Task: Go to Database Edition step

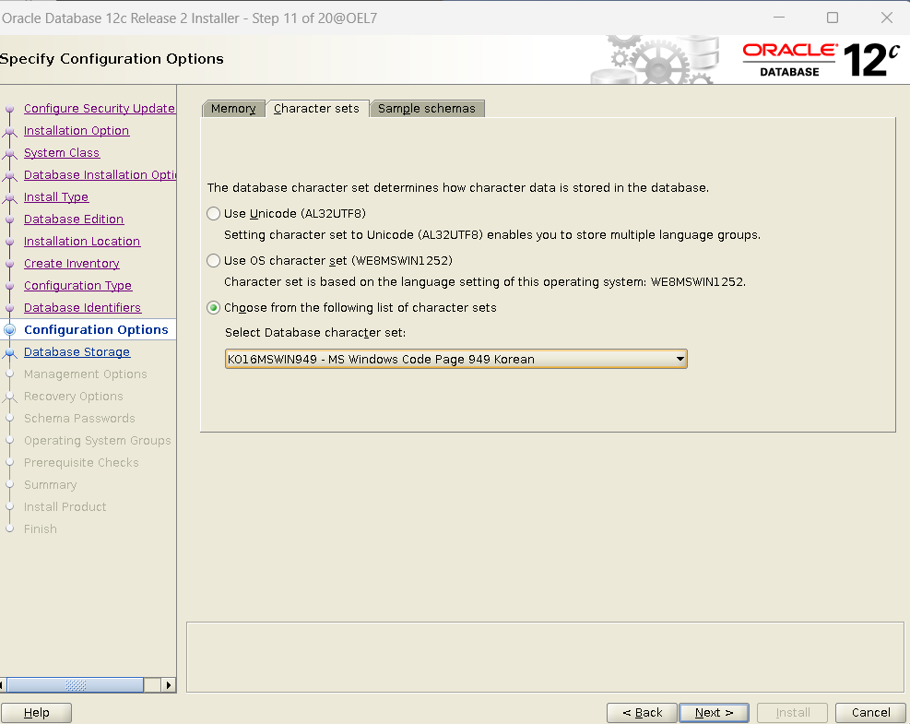Action: [74, 219]
